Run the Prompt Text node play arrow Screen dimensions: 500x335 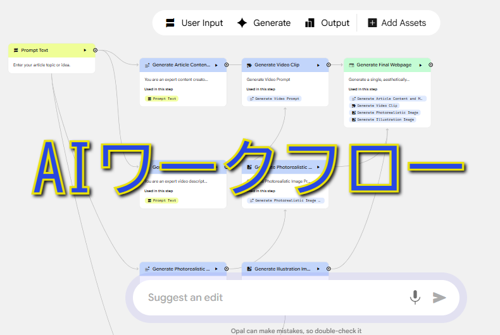click(x=85, y=50)
